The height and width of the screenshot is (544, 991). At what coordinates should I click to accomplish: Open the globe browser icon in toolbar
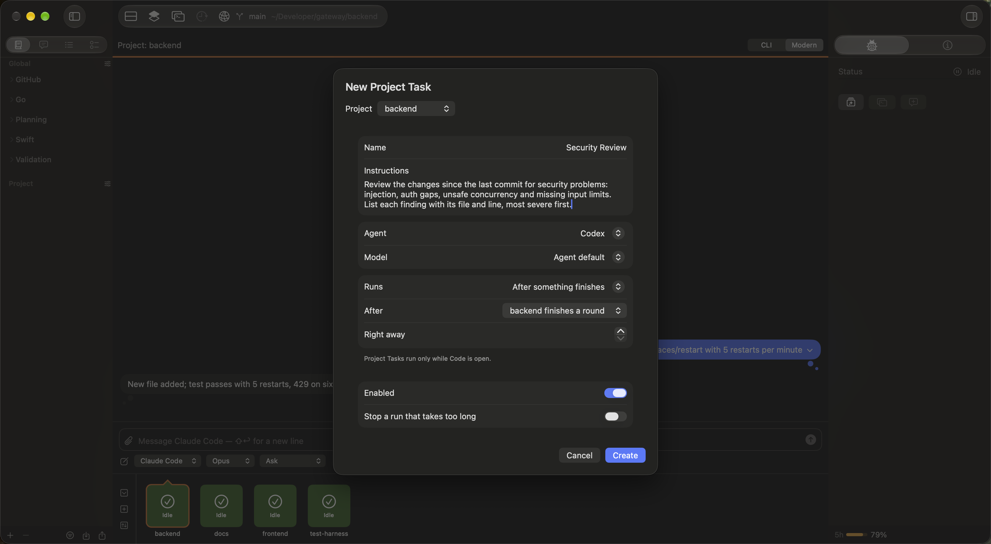point(224,16)
